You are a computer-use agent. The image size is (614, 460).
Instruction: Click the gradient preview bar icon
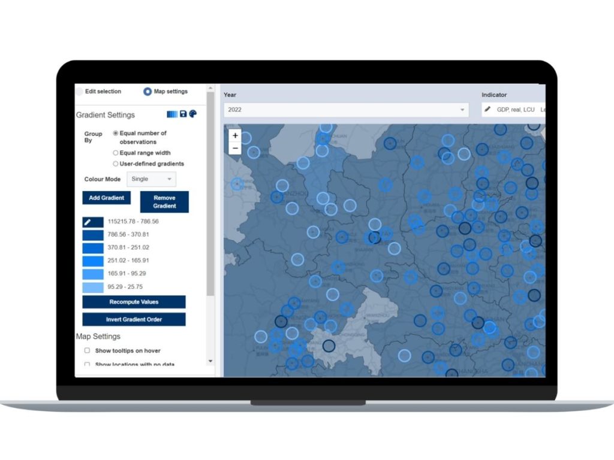(x=171, y=114)
